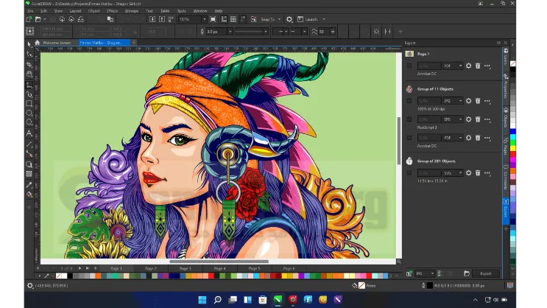Enable the JPG export checkbox for Group of 11

pyautogui.click(x=409, y=99)
